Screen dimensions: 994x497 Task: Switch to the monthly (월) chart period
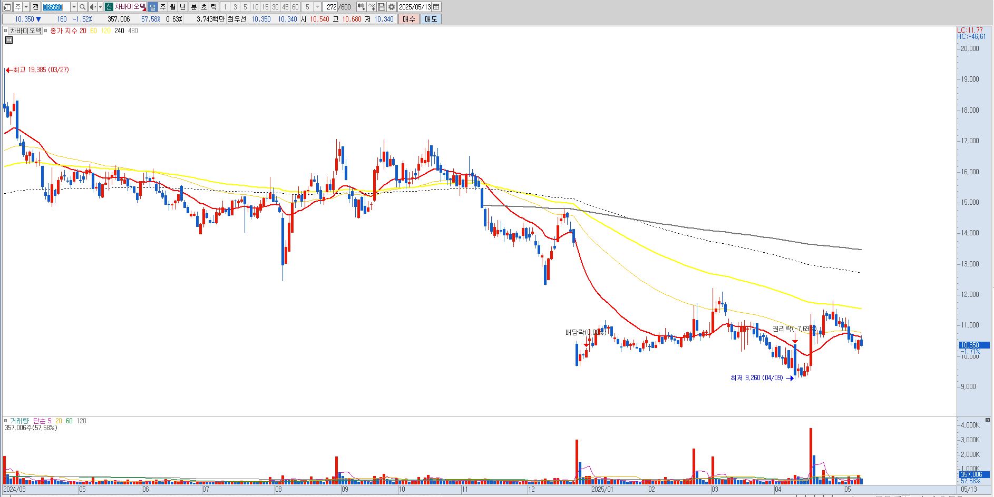pos(172,7)
